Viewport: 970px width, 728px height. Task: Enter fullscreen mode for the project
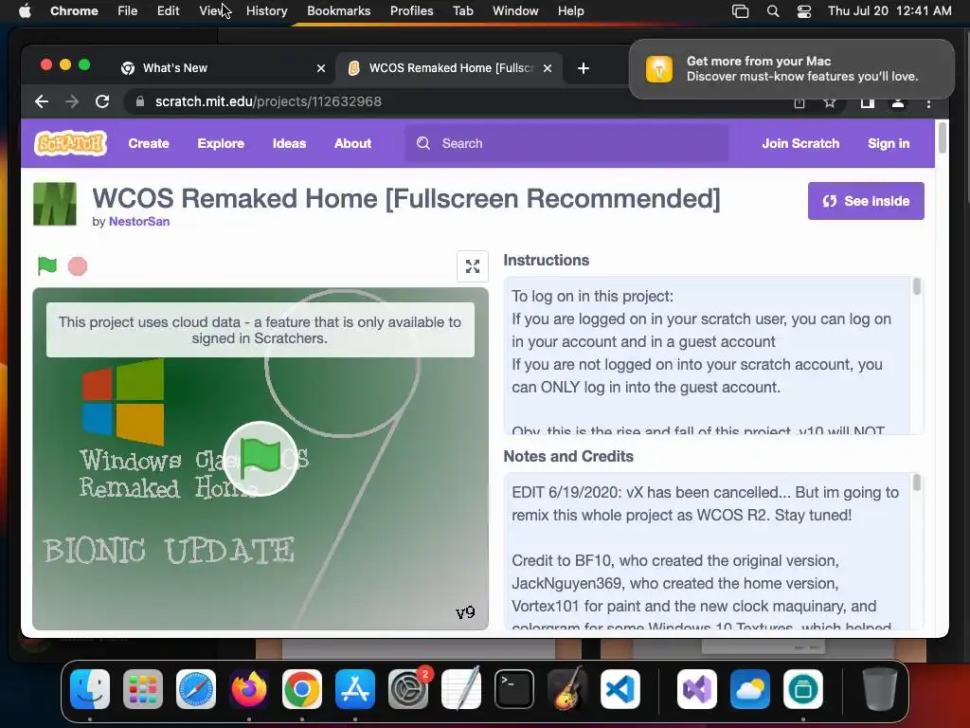(473, 266)
